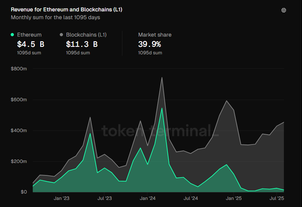Click the $400m y-axis label
Image resolution: width=302 pixels, height=207 pixels.
click(19, 131)
